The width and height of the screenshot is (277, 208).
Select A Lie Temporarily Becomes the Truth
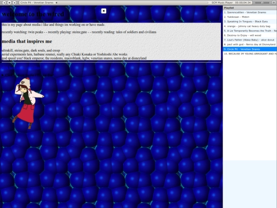[x=250, y=31]
